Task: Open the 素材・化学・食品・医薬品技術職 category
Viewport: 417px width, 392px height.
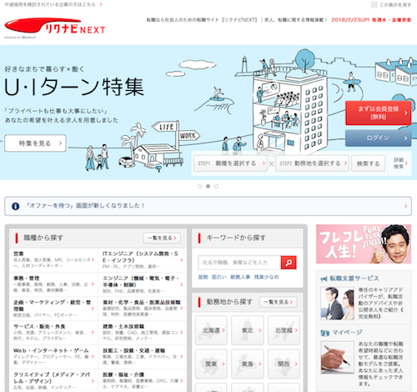Action: pos(143,309)
